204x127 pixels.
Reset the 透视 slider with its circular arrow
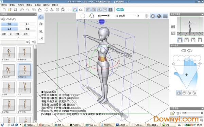pos(138,16)
